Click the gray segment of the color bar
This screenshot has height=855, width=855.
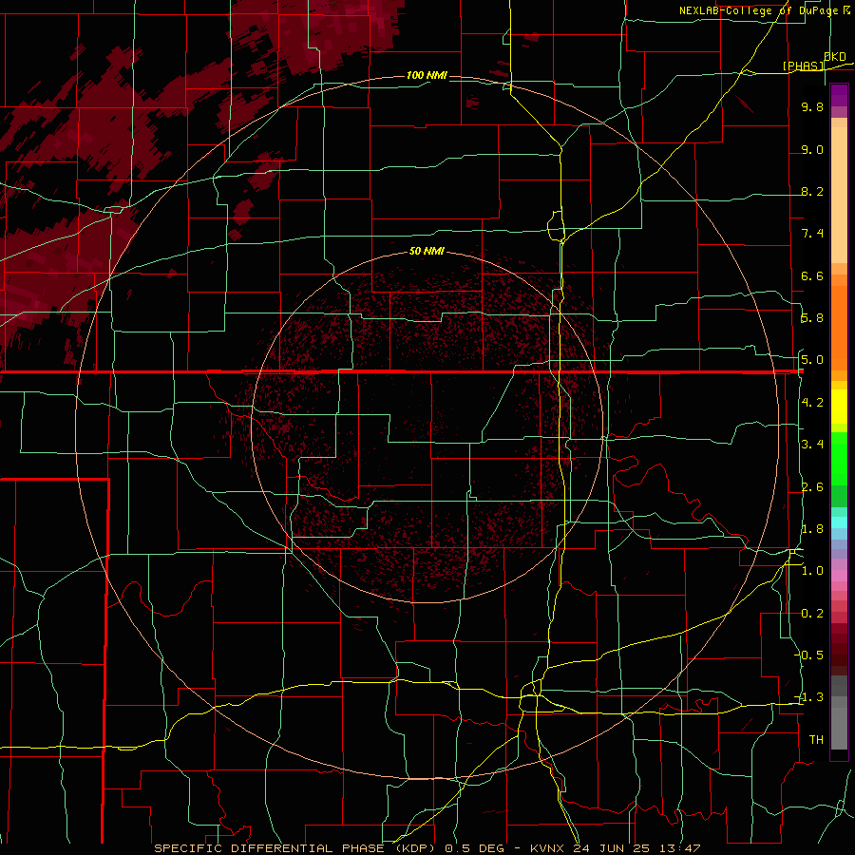coord(839,713)
